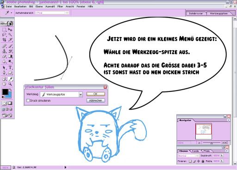Viewport: 237px width, 170px height.
Task: Select the Hand tool
Action: pyautogui.click(x=4, y=84)
